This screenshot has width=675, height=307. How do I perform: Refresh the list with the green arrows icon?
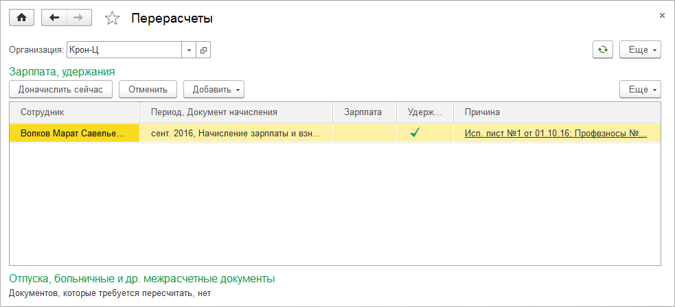coord(602,50)
